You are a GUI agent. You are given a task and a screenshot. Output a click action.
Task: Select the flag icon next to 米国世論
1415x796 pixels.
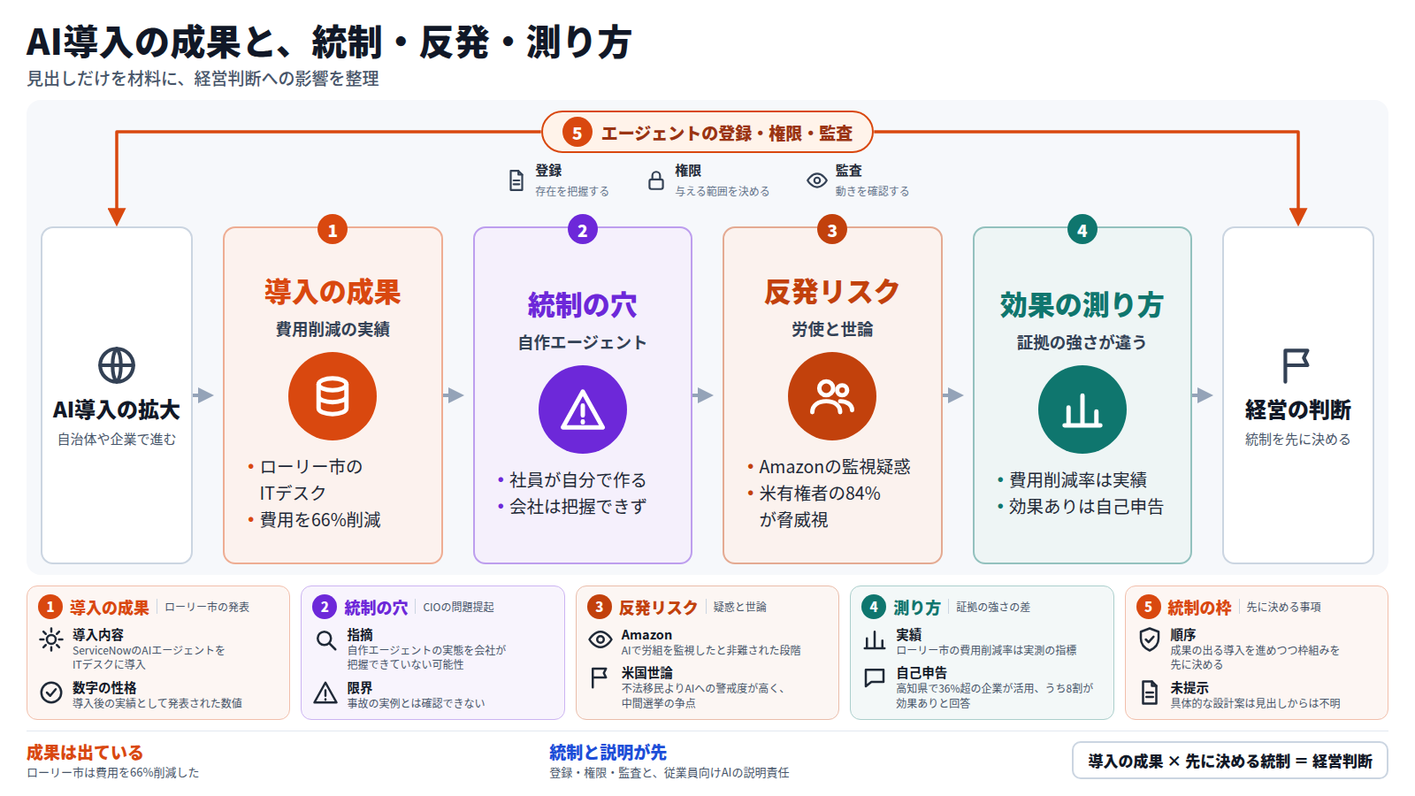pyautogui.click(x=600, y=677)
